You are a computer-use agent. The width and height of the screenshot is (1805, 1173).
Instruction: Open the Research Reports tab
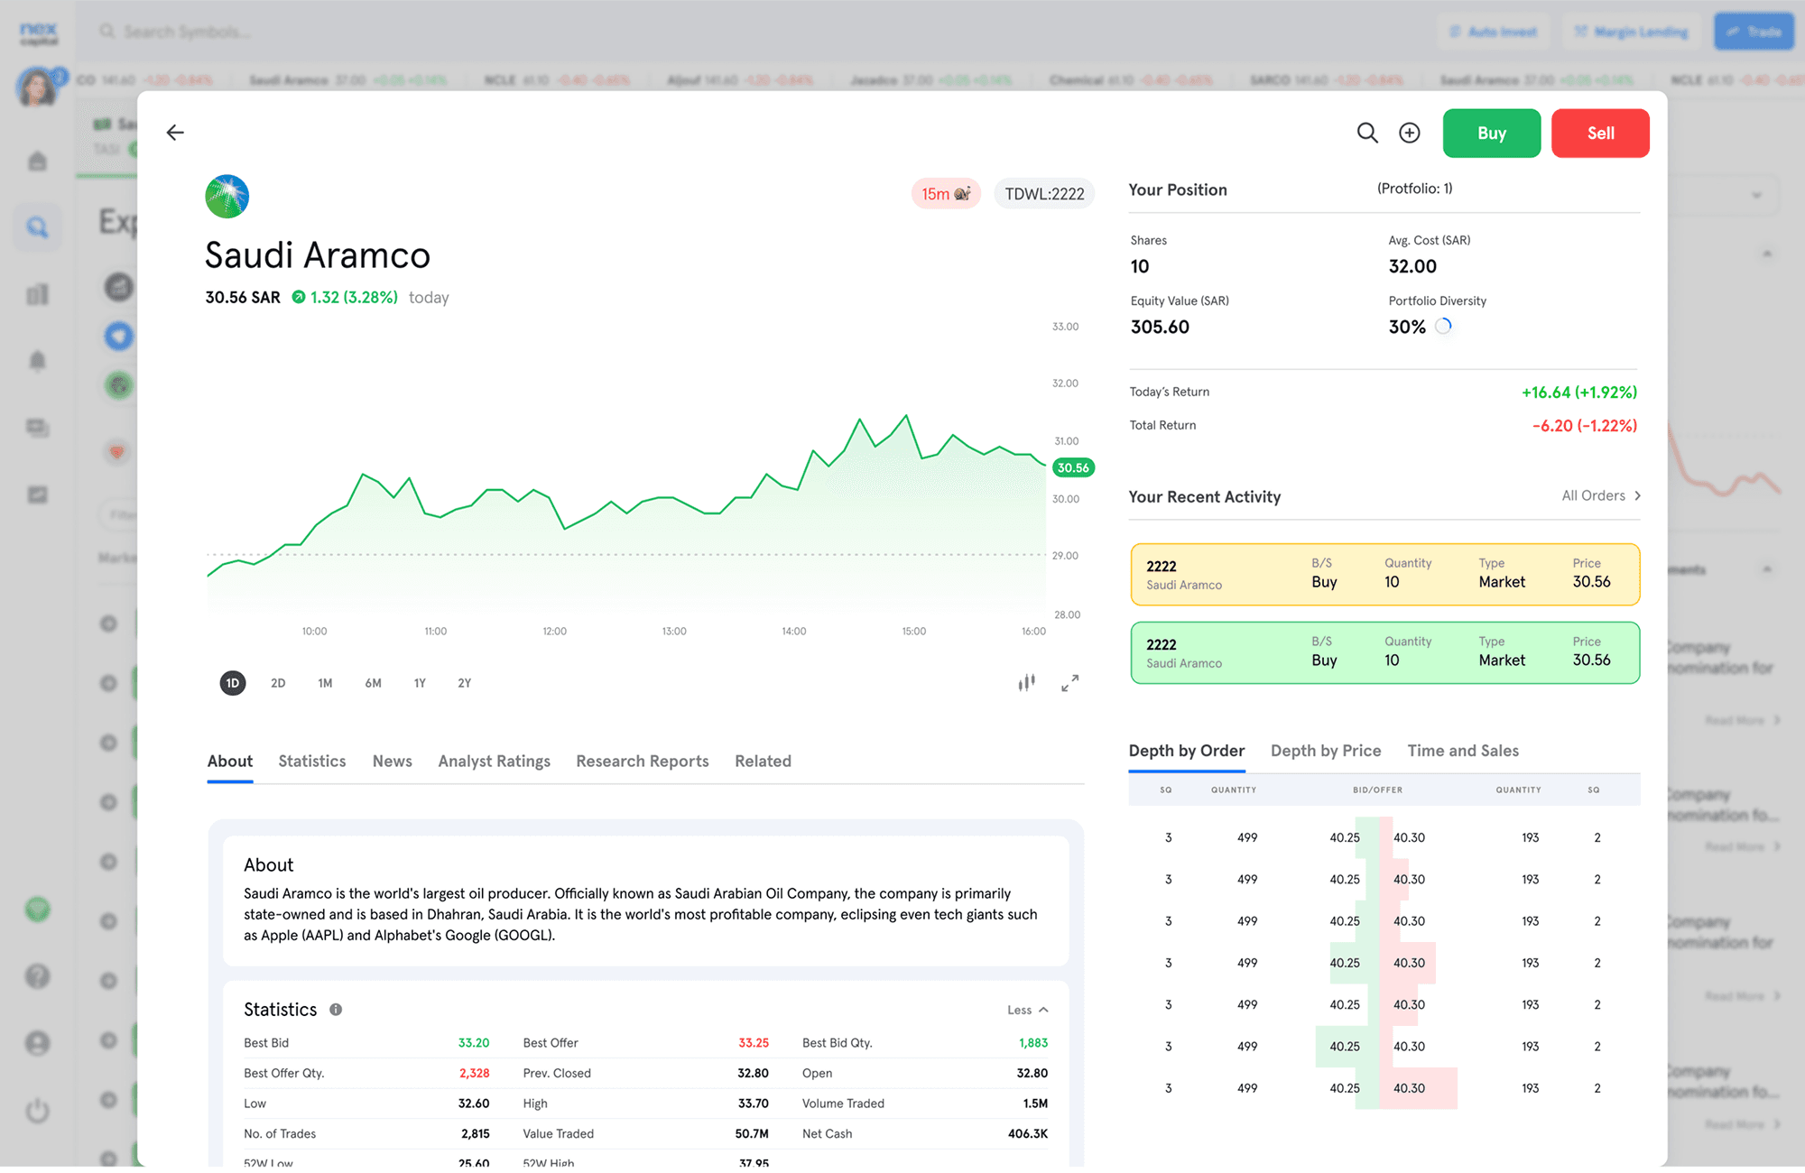click(x=643, y=761)
